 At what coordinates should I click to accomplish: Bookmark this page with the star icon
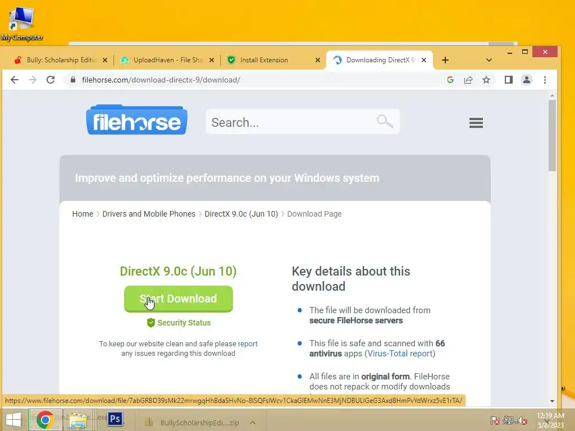pyautogui.click(x=486, y=80)
